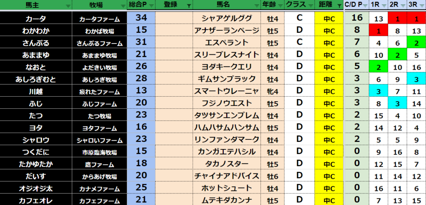Expand the 総合P filter arrow
This screenshot has width=426, height=205.
[151, 6]
